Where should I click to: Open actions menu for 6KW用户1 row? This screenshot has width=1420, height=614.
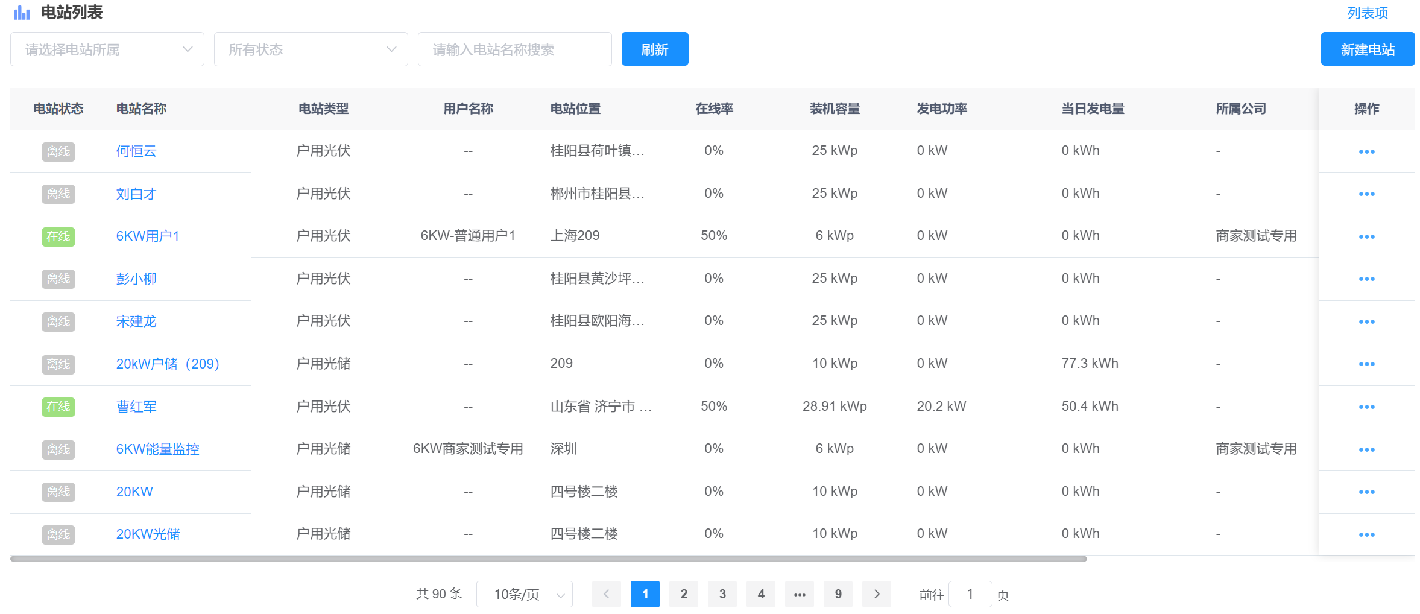(1366, 236)
